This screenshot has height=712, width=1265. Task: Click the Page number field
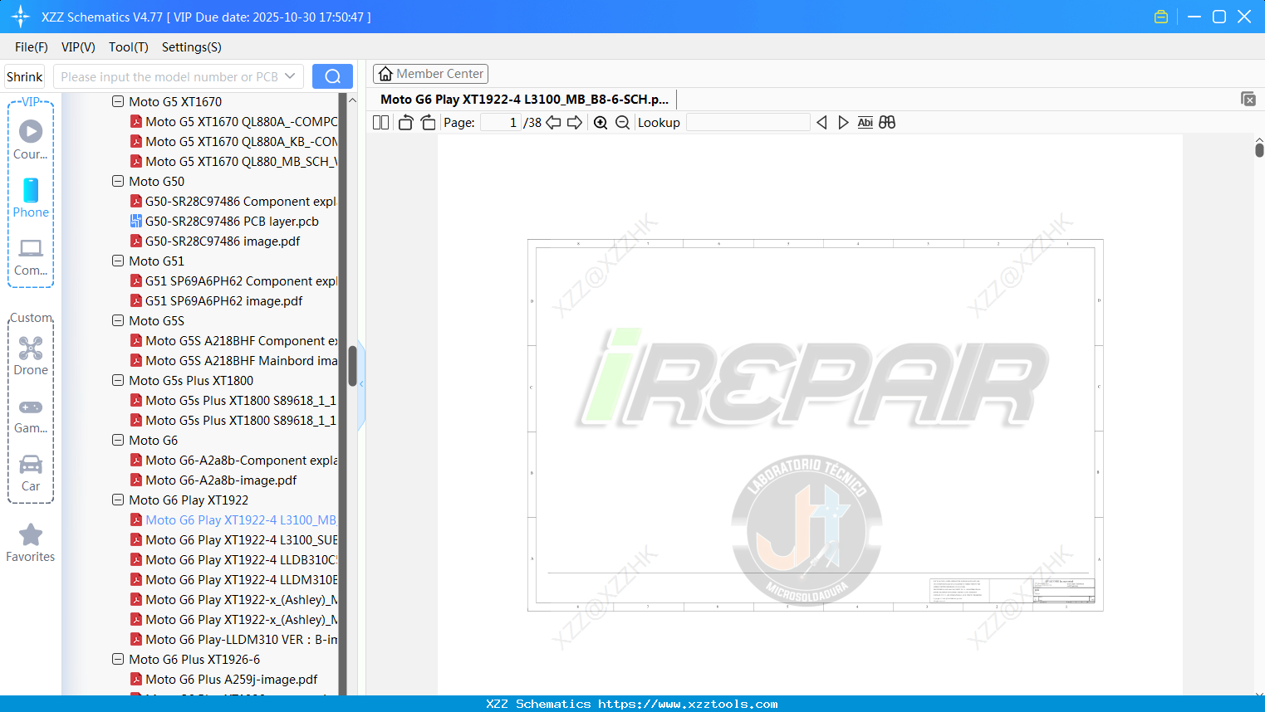point(501,123)
